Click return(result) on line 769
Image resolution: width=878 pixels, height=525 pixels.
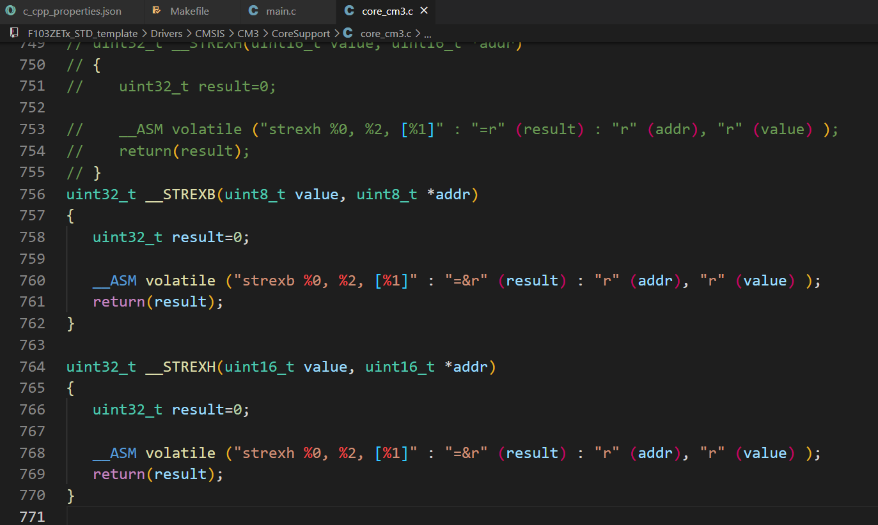click(x=154, y=474)
